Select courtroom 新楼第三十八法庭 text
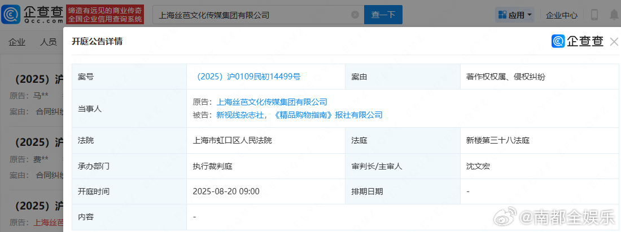The height and width of the screenshot is (232, 621). tap(498, 140)
